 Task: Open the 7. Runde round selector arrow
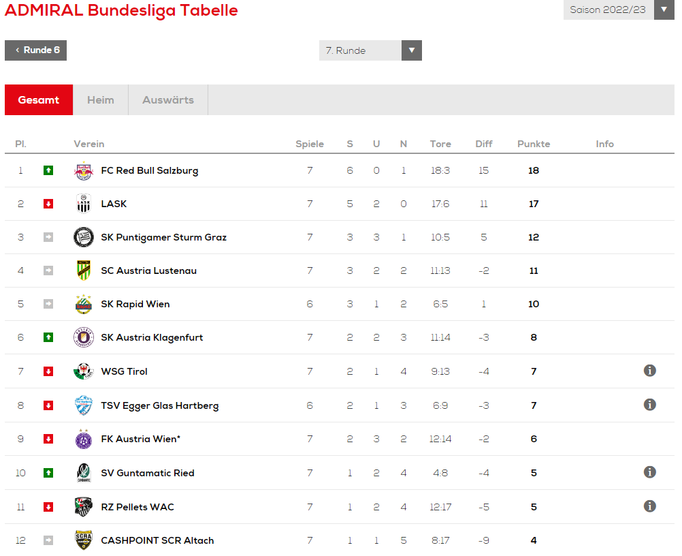pyautogui.click(x=412, y=50)
